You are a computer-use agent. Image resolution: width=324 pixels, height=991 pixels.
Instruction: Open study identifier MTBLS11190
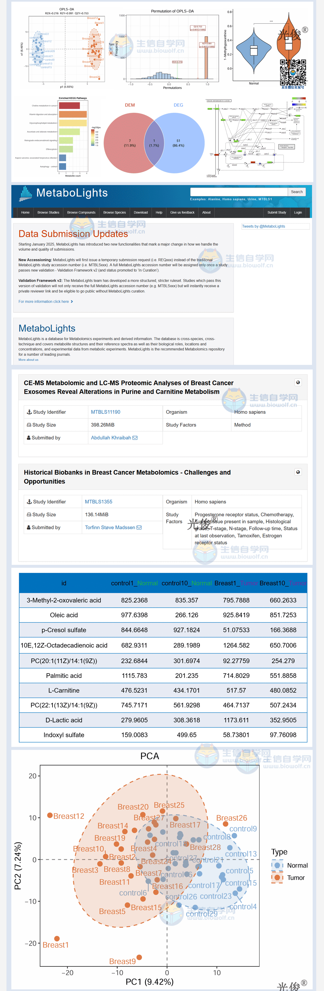[x=105, y=412]
